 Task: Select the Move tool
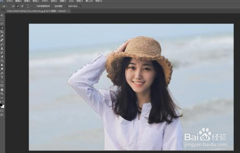[x=2, y=16]
